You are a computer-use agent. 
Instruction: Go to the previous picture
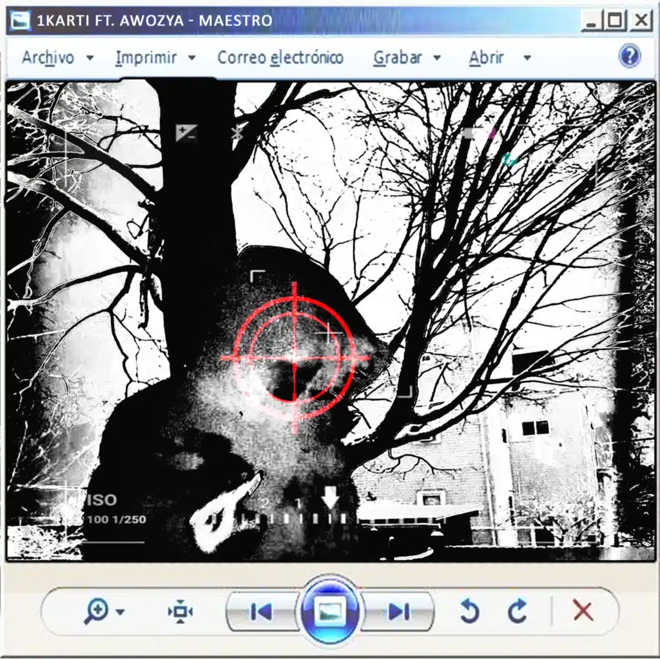[x=261, y=611]
